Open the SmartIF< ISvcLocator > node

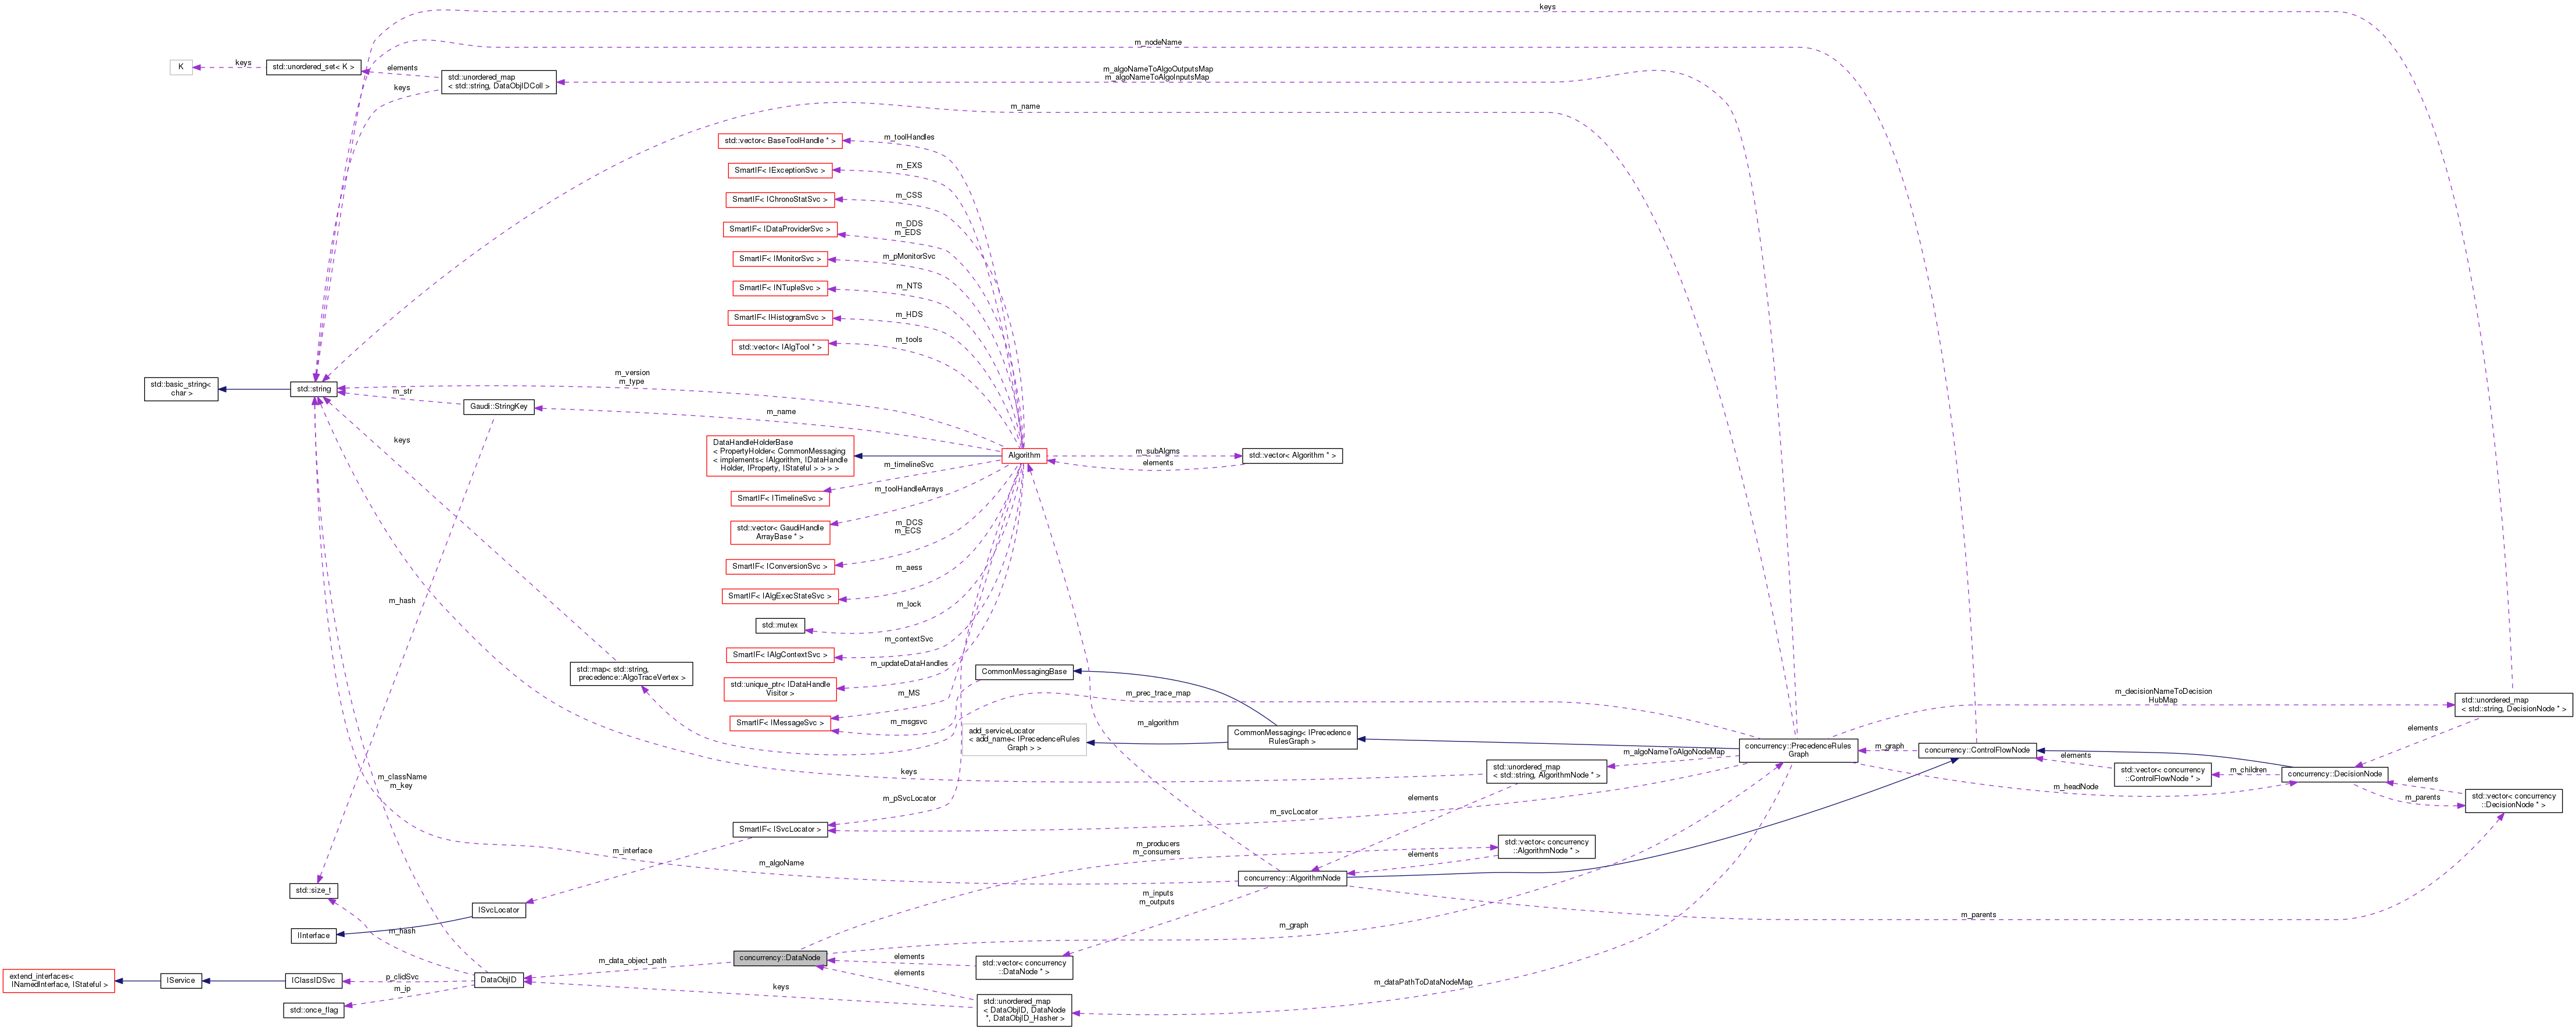pos(779,829)
